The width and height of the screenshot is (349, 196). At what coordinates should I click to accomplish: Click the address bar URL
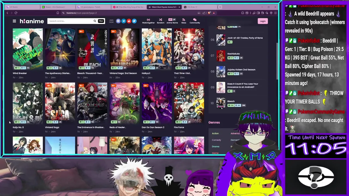click(x=82, y=13)
